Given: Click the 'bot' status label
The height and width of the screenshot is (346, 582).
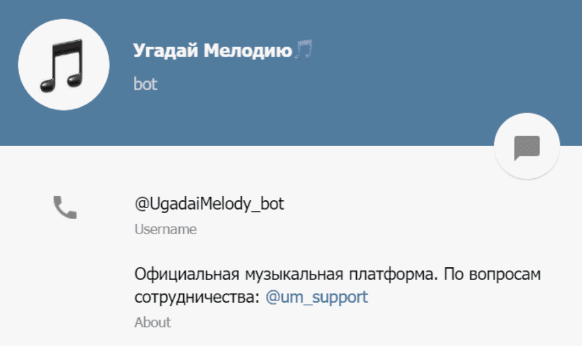Looking at the screenshot, I should (x=144, y=84).
